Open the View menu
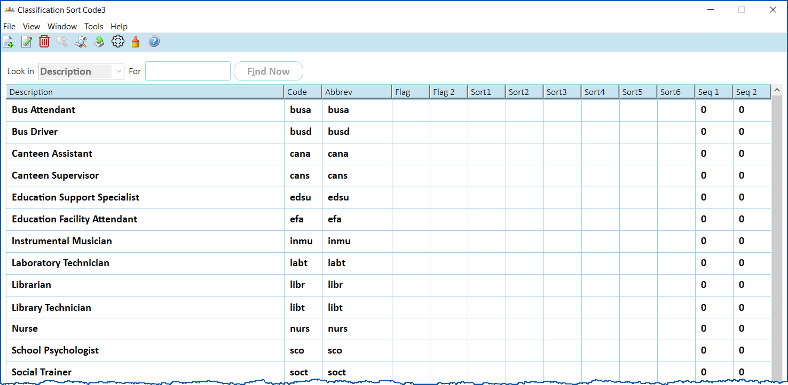 pos(31,26)
